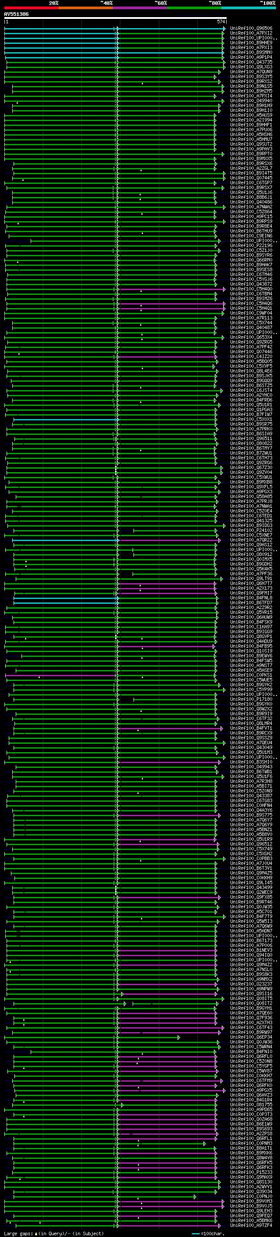Select the UniRef100_A9TZF4 entry

[251, 1225]
